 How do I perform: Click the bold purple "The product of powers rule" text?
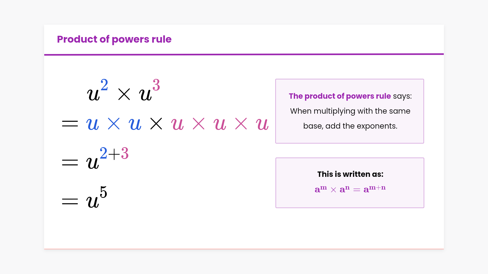click(x=340, y=96)
